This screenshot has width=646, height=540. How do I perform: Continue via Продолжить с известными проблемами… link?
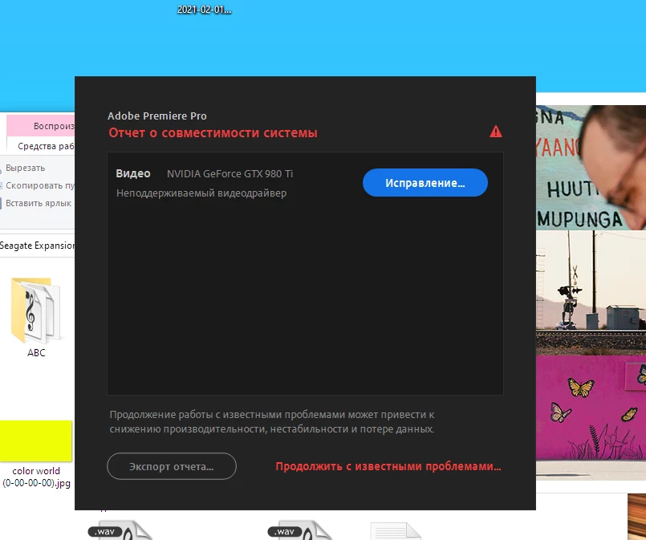pos(388,466)
